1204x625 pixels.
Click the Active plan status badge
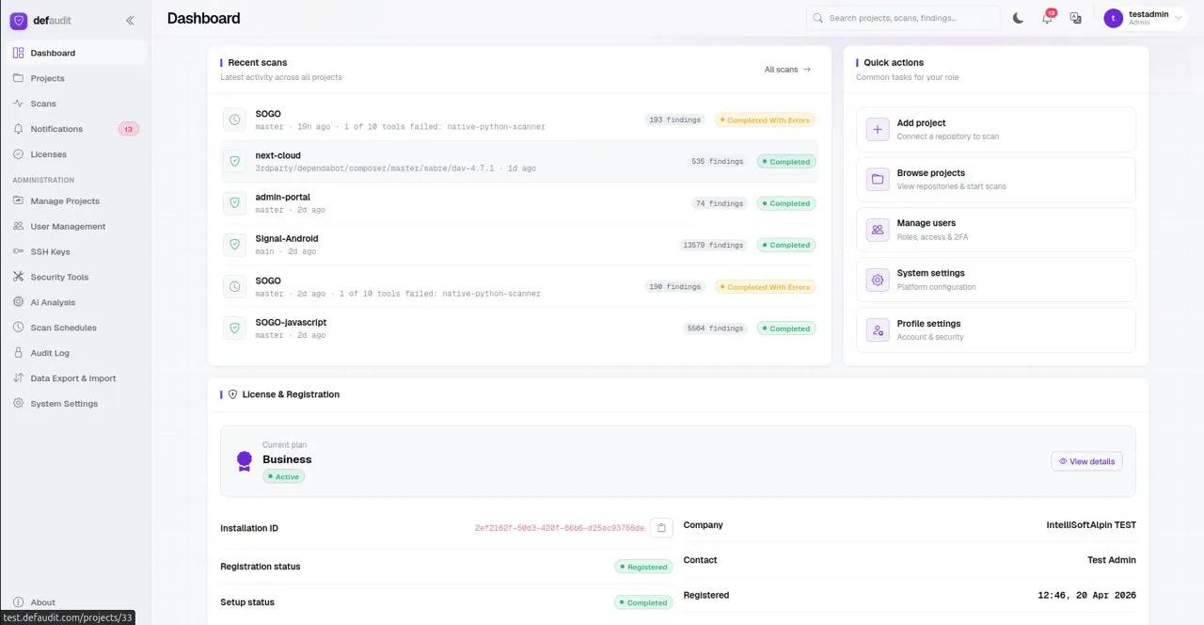[x=283, y=476]
